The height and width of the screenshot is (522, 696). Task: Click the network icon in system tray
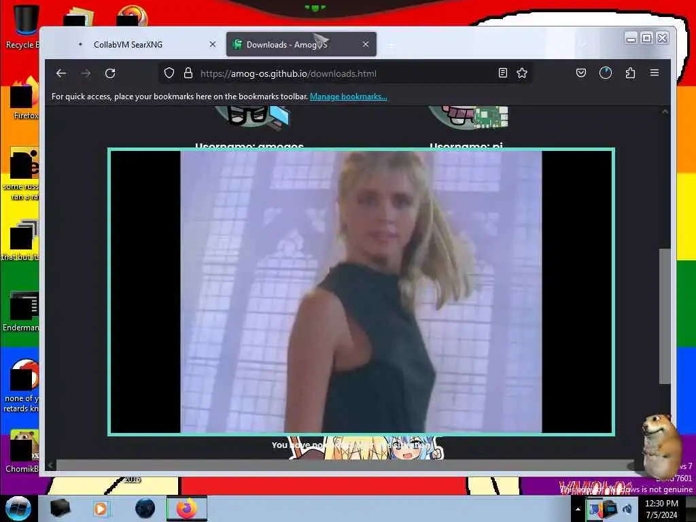pos(611,508)
